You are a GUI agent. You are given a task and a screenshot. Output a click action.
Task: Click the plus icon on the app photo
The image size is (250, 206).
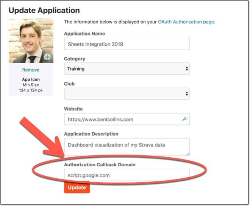(x=47, y=57)
